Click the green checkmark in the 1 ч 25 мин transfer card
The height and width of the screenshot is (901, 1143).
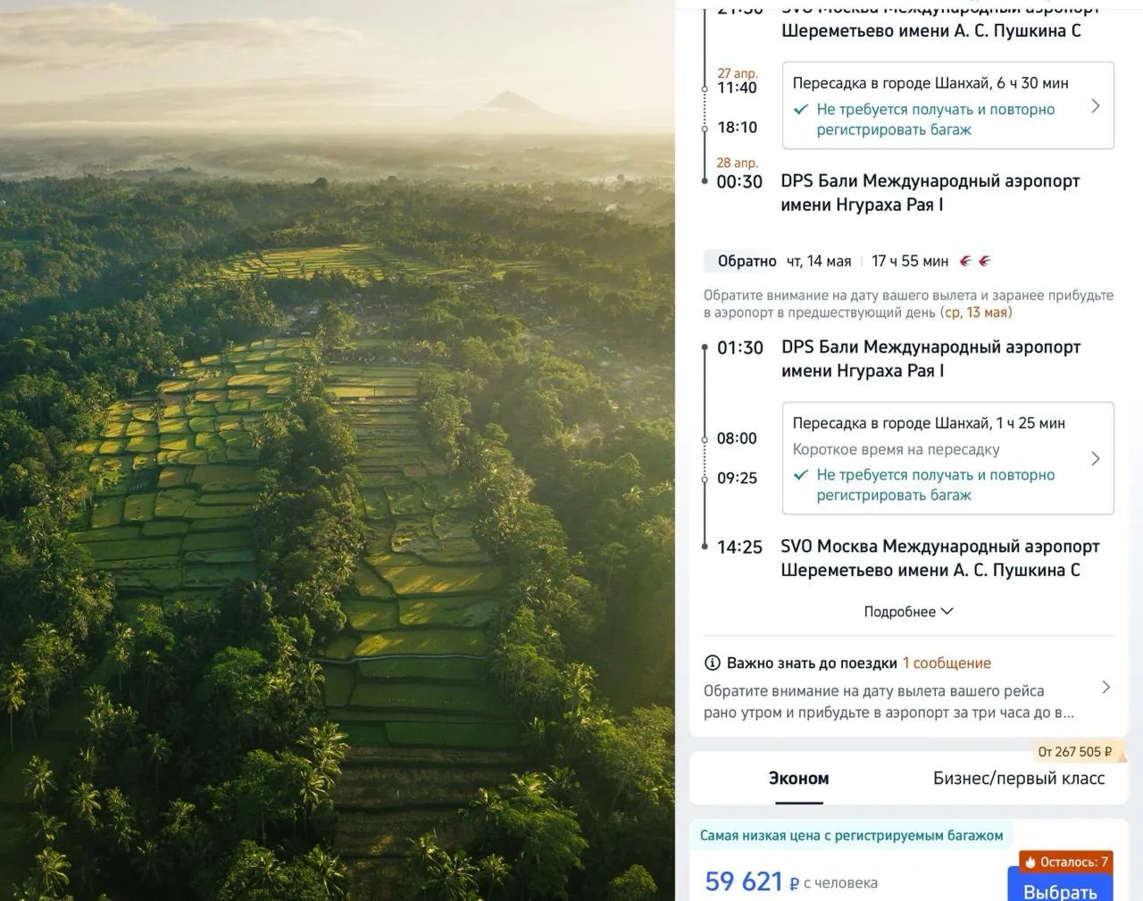pos(801,475)
